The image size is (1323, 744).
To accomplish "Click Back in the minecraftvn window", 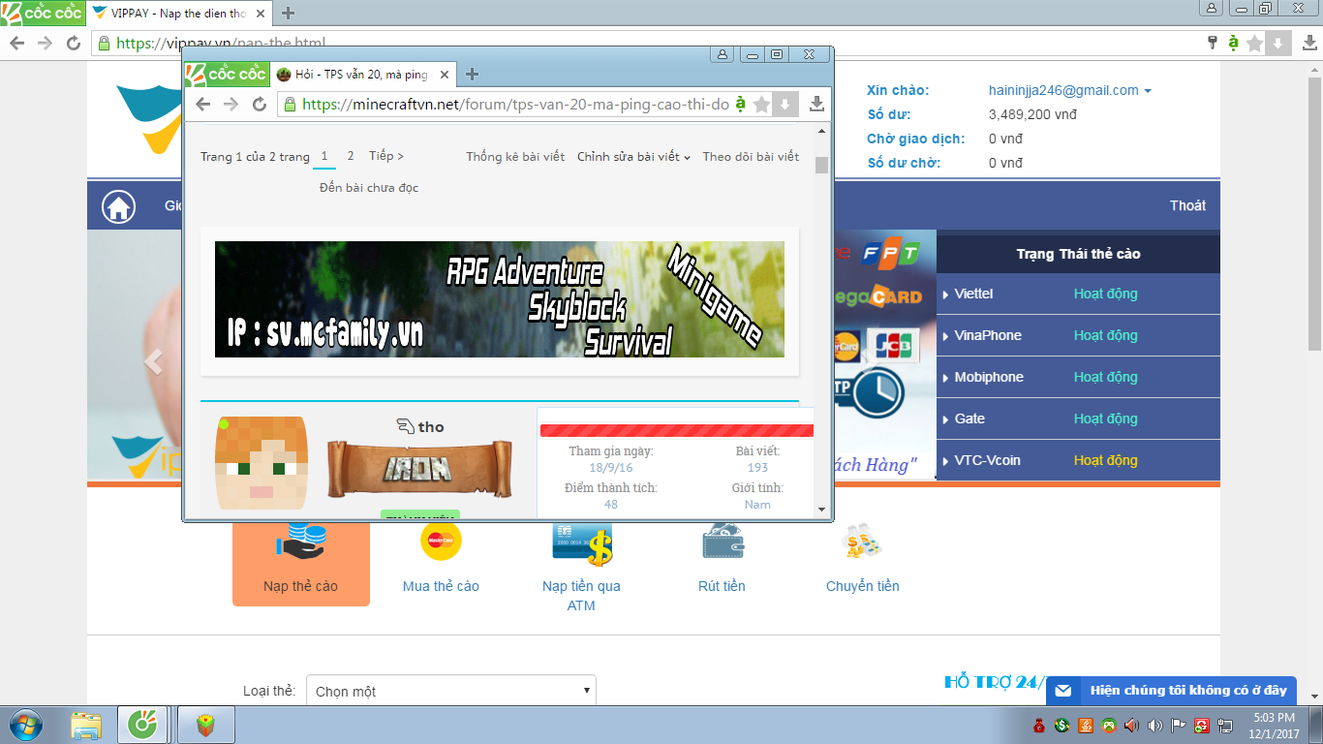I will 202,105.
